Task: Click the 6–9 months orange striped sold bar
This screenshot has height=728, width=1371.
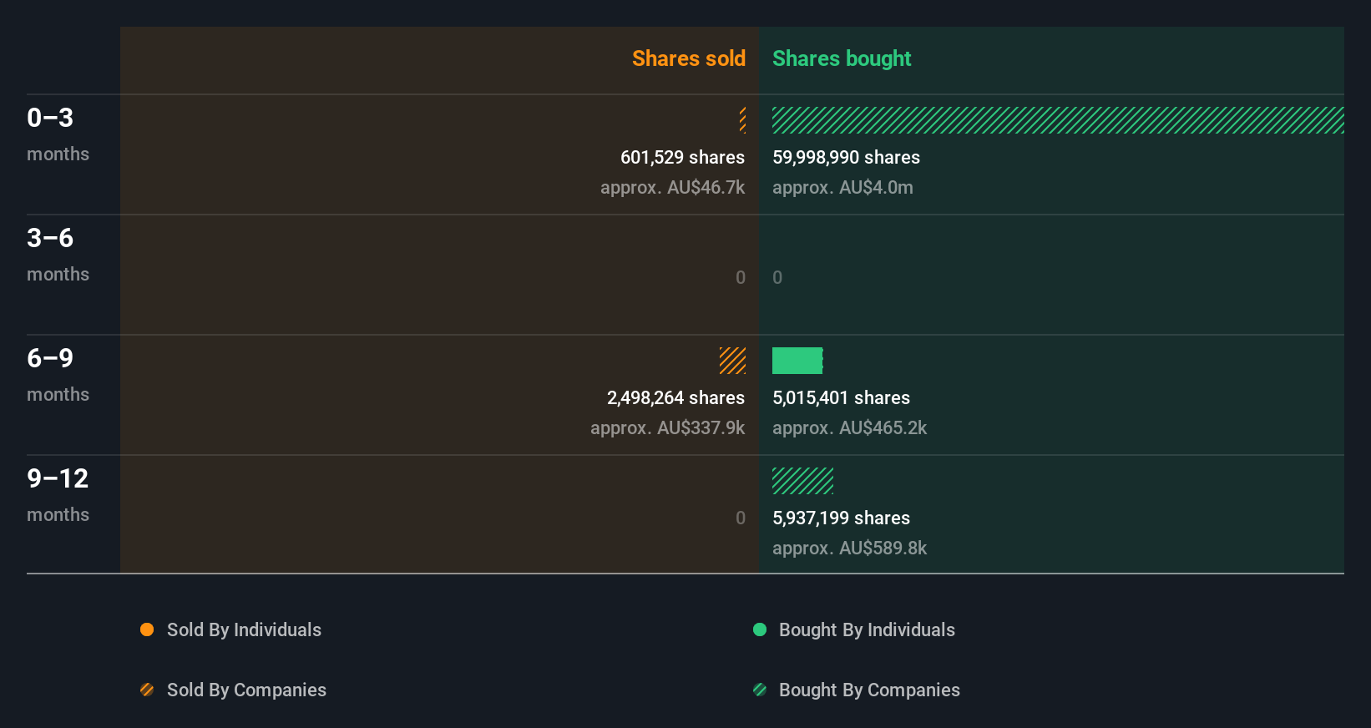Action: [732, 361]
